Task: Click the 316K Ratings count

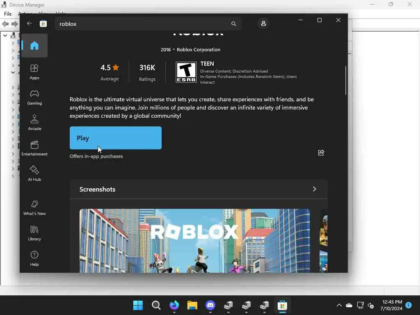Action: (x=147, y=72)
